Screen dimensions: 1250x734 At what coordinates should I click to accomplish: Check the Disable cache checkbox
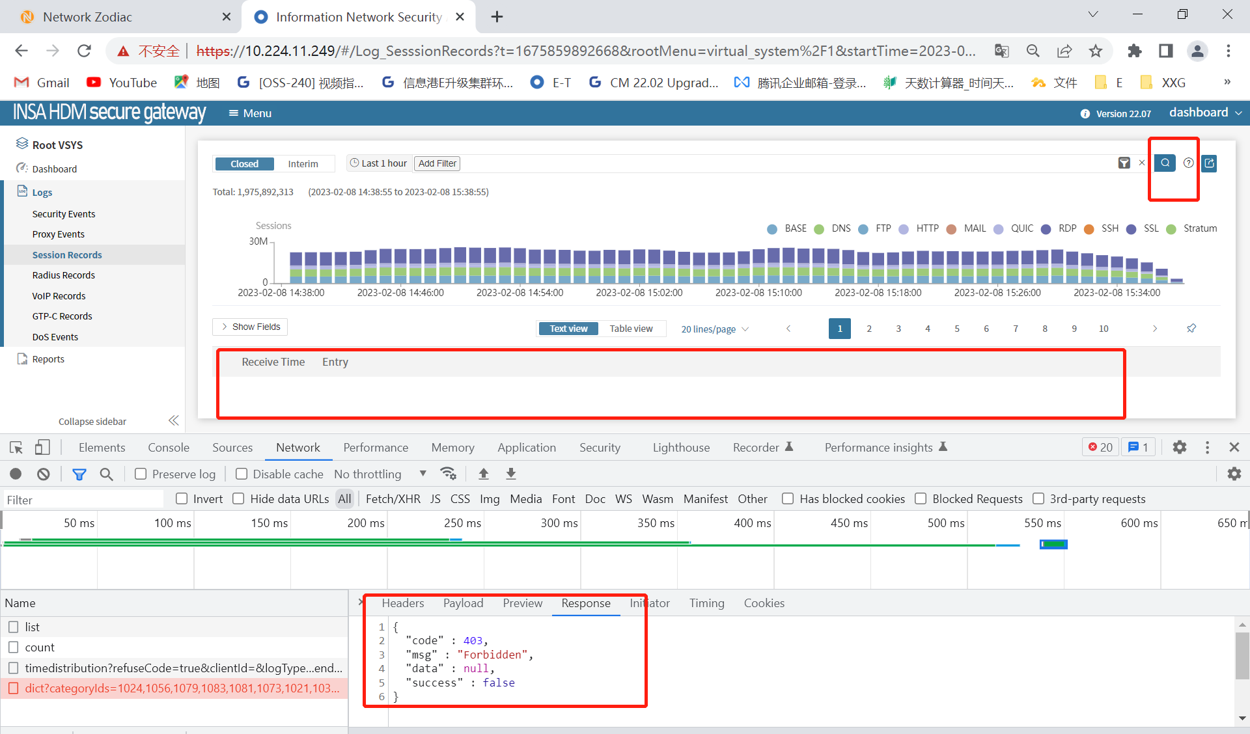pos(242,474)
